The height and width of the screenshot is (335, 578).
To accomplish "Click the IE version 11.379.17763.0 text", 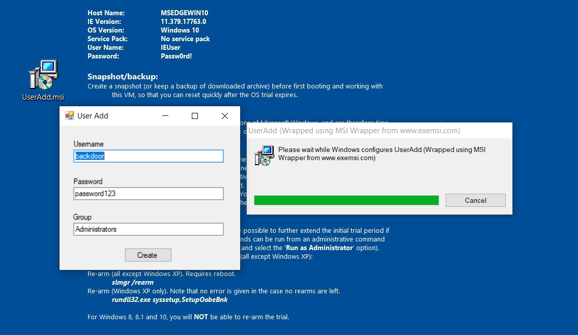I will point(183,21).
